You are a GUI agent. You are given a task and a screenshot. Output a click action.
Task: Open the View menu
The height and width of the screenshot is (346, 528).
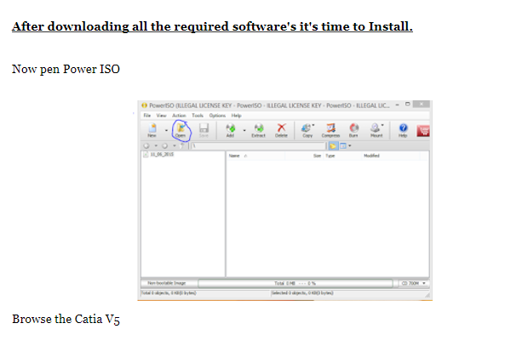tap(161, 116)
